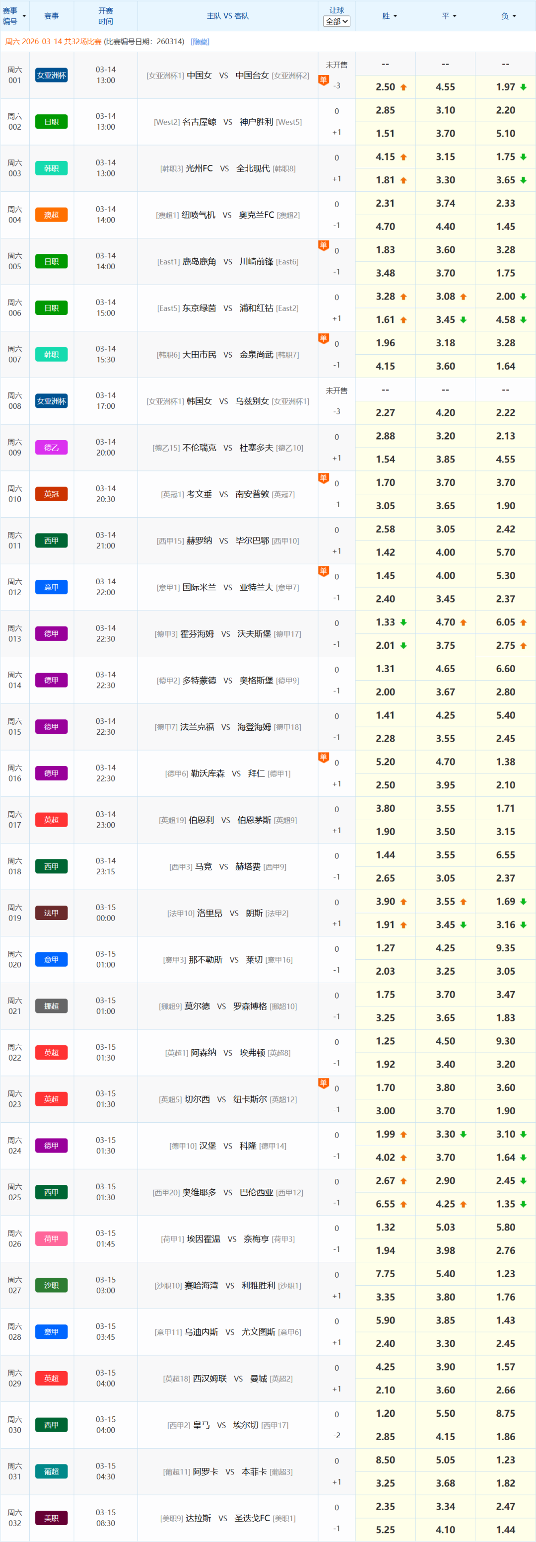The height and width of the screenshot is (1542, 536).
Task: Click the 周六 018 match number cell
Action: coord(15,867)
